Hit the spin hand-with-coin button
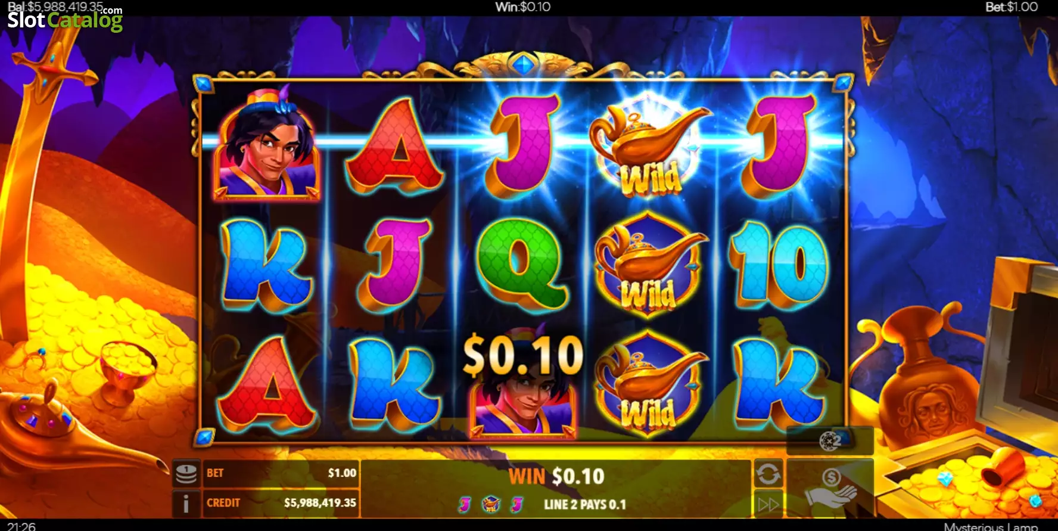 (x=830, y=487)
